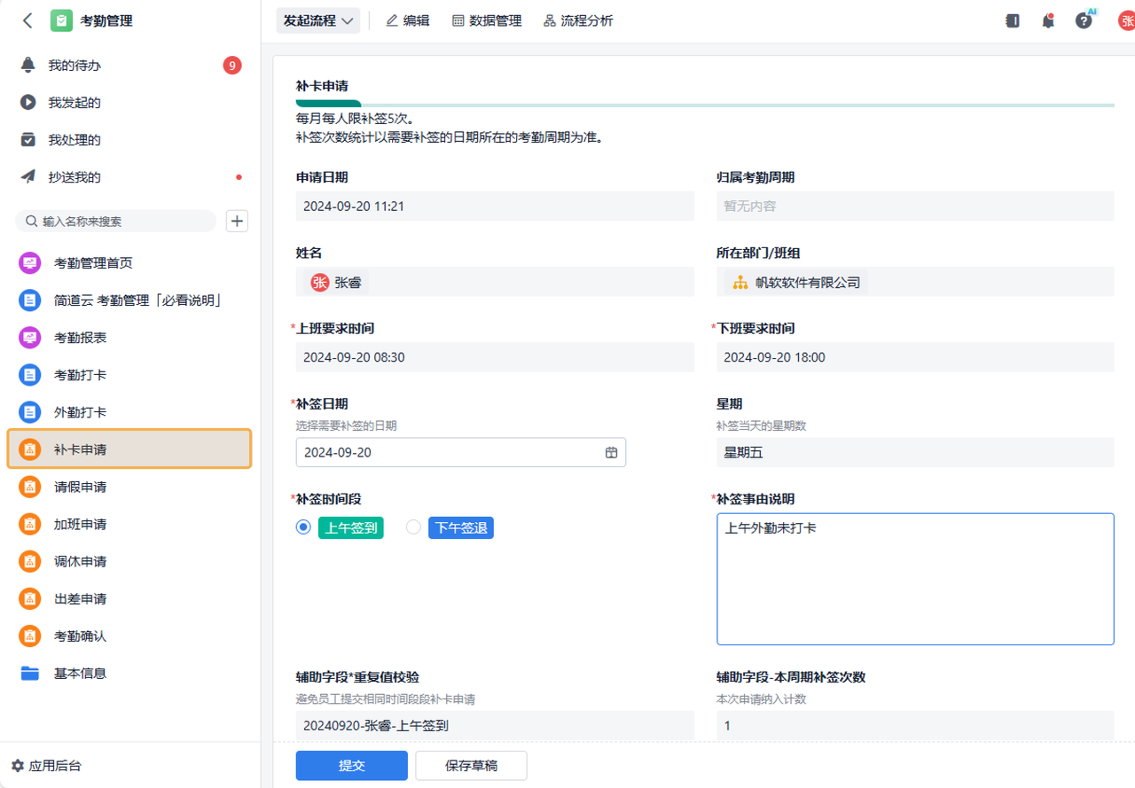The height and width of the screenshot is (788, 1135).
Task: Click the 应用后台 link
Action: click(55, 766)
